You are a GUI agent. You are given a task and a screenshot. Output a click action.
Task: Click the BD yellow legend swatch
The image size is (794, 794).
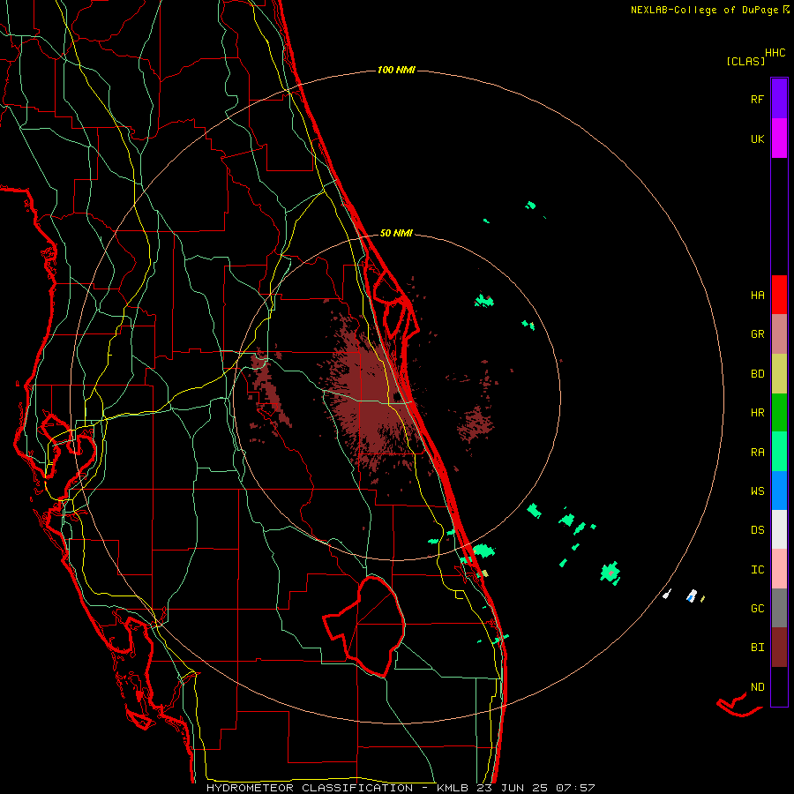click(x=779, y=374)
